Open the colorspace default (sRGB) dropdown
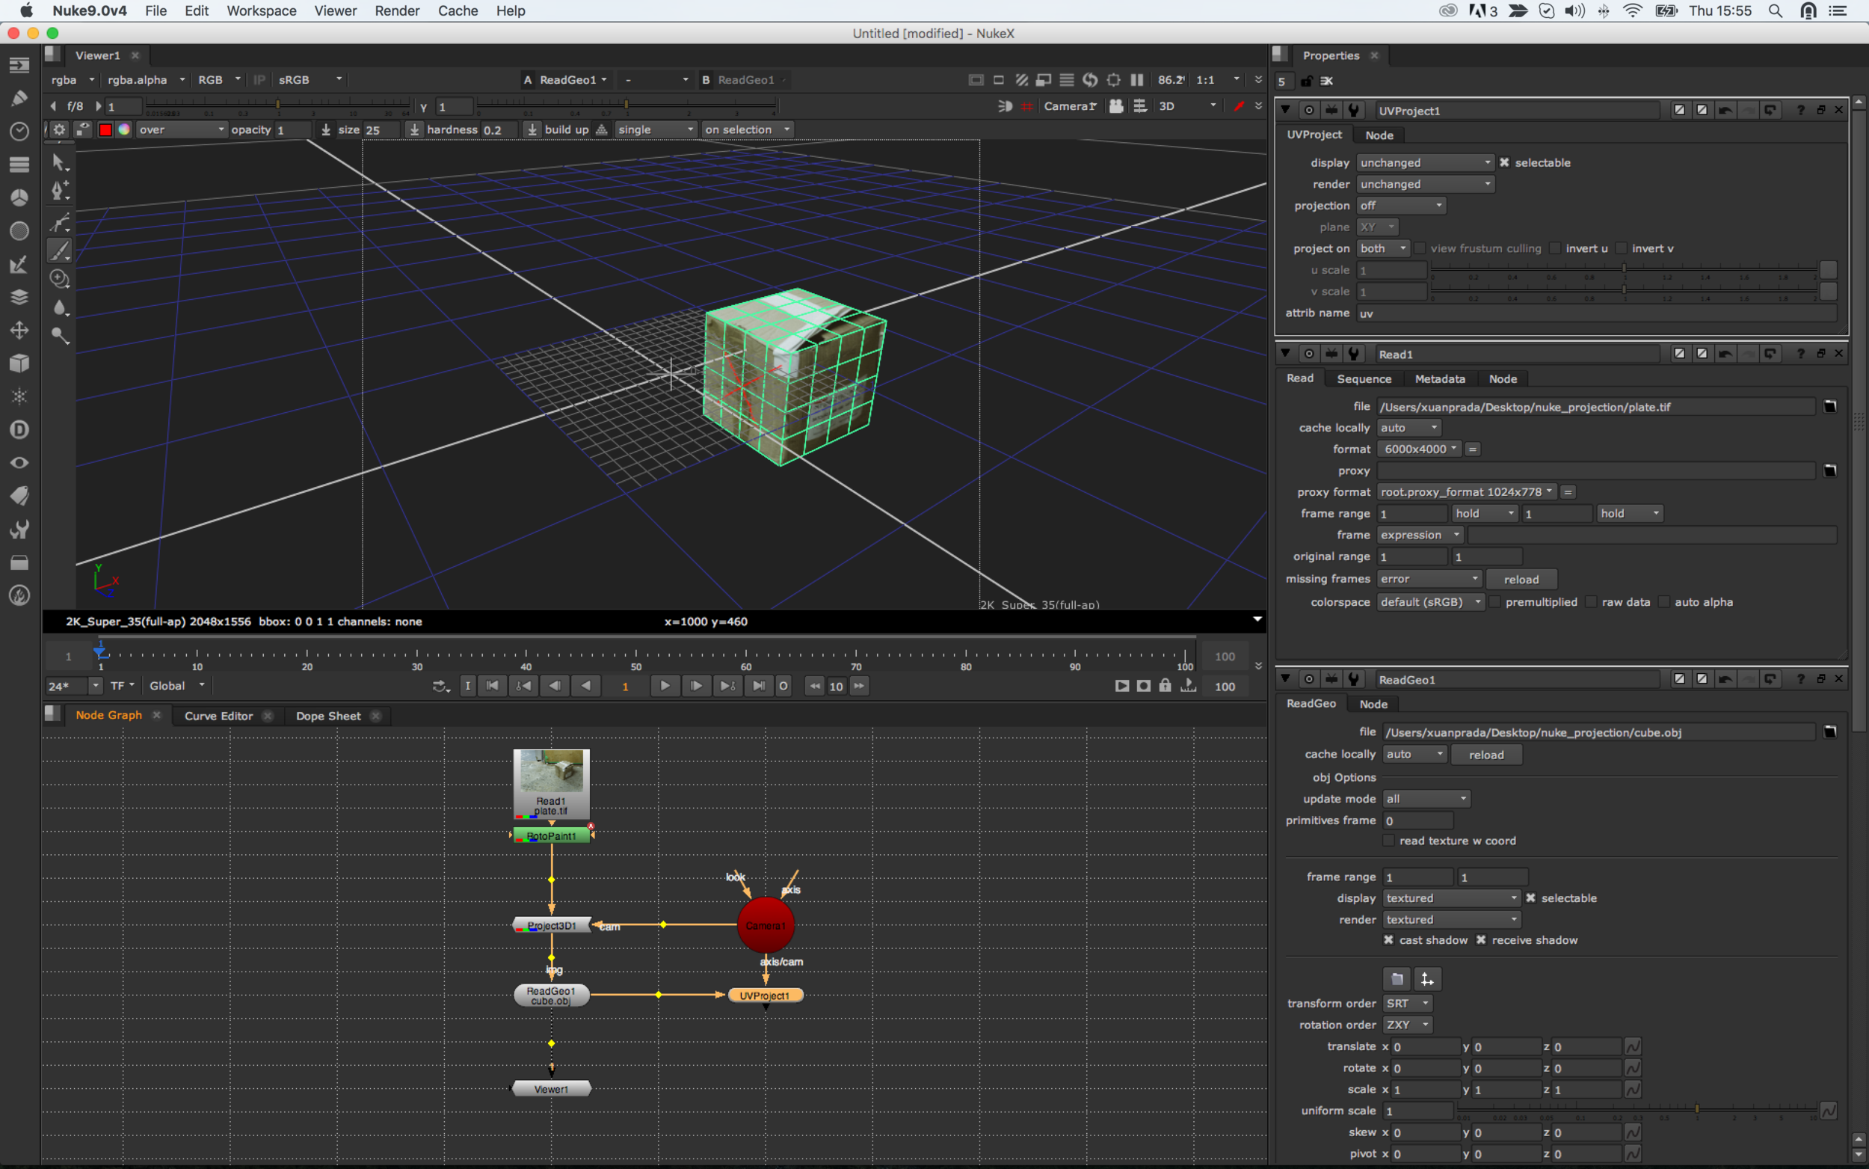Screen dimensions: 1869x1169 click(1431, 601)
